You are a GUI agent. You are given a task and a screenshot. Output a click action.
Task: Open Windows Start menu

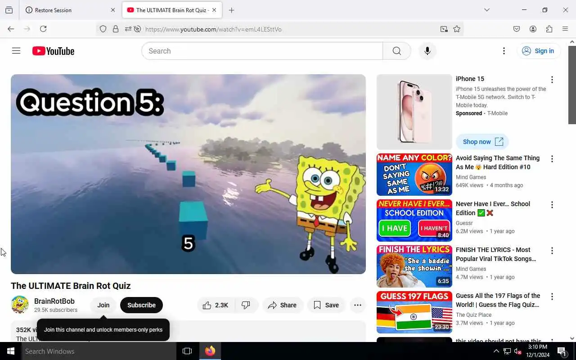pyautogui.click(x=11, y=351)
